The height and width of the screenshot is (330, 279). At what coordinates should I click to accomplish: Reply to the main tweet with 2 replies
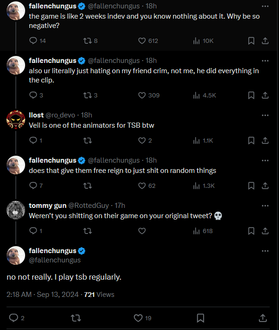click(14, 318)
